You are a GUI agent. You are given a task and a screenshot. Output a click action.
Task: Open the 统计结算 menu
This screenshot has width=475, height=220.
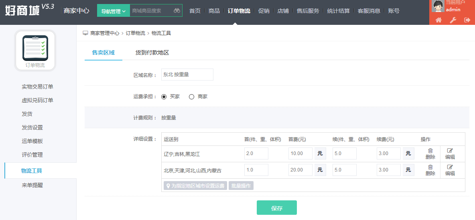tap(338, 11)
